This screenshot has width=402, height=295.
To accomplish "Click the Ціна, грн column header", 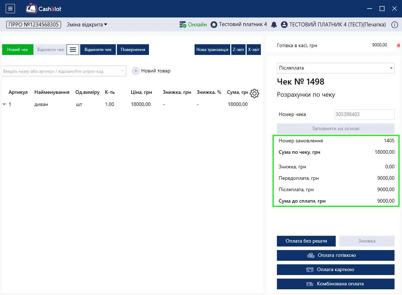I will tap(141, 92).
